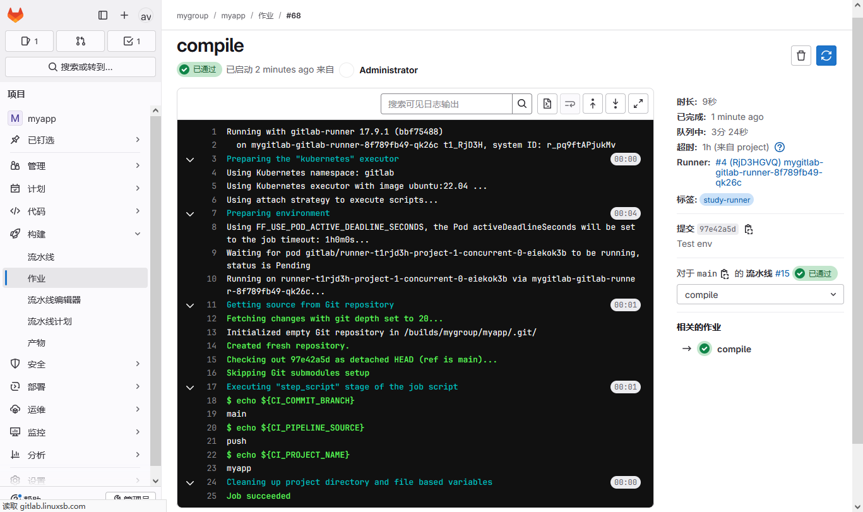Open pipeline #15 link
This screenshot has height=512, width=863.
click(x=782, y=273)
